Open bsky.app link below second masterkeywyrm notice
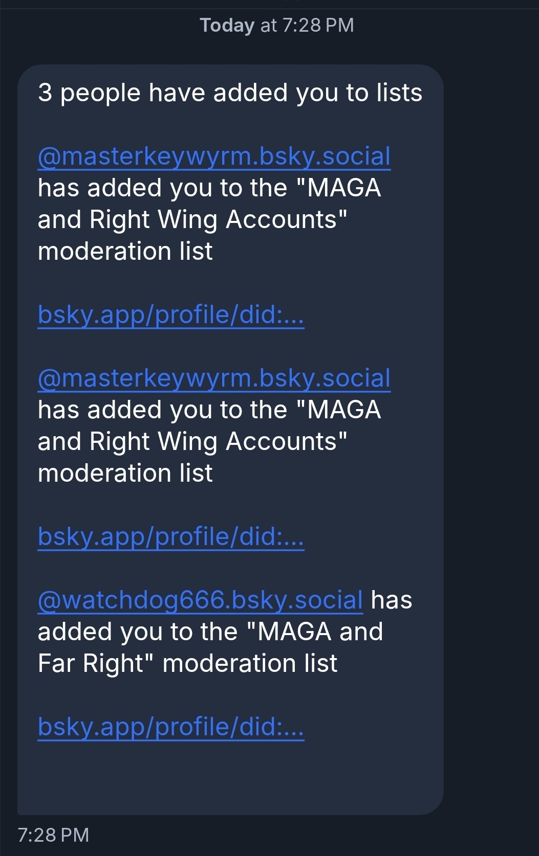The image size is (539, 856). [171, 536]
